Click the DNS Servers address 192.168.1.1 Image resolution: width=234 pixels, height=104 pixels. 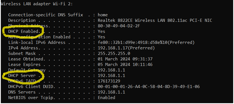click(x=111, y=92)
